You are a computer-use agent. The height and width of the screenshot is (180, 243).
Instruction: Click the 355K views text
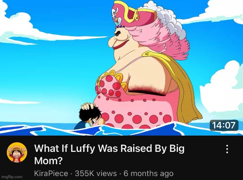(x=95, y=173)
